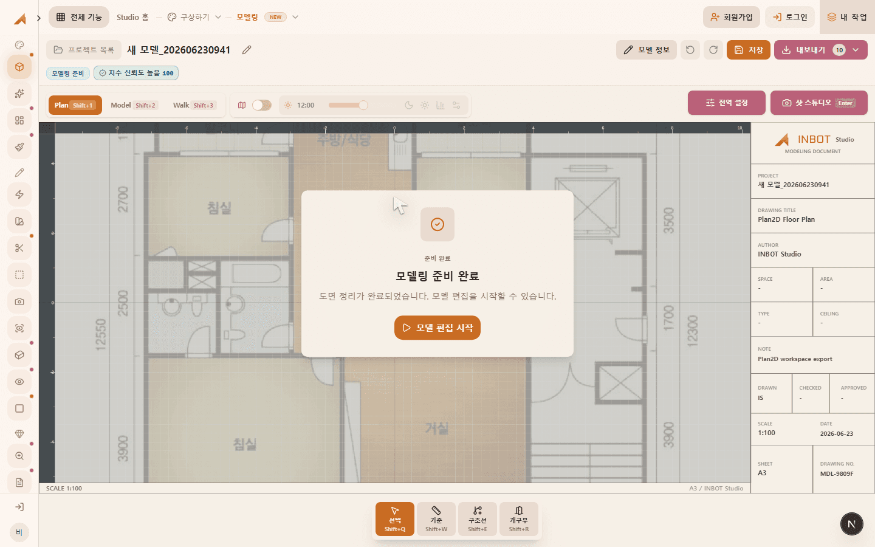
Task: Select the scissors cut icon in sidebar
Action: point(19,248)
